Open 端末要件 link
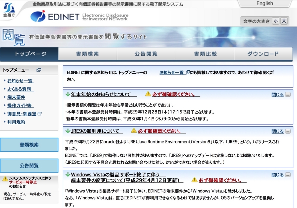297x208 pixels. pyautogui.click(x=16, y=97)
